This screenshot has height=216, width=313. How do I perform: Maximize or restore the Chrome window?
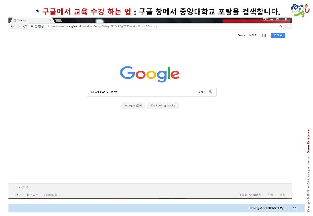[x=277, y=19]
